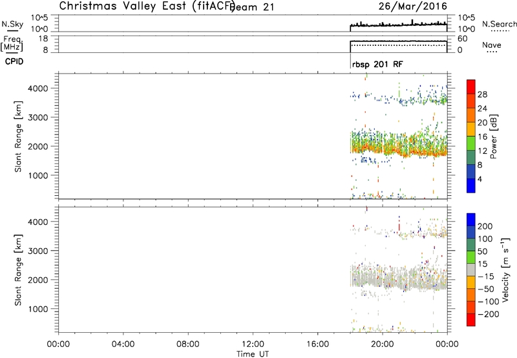
Task: Click the '08:00' time tick label
Action: [188, 344]
